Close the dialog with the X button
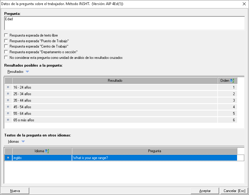The width and height of the screenshot is (249, 195). point(244,4)
